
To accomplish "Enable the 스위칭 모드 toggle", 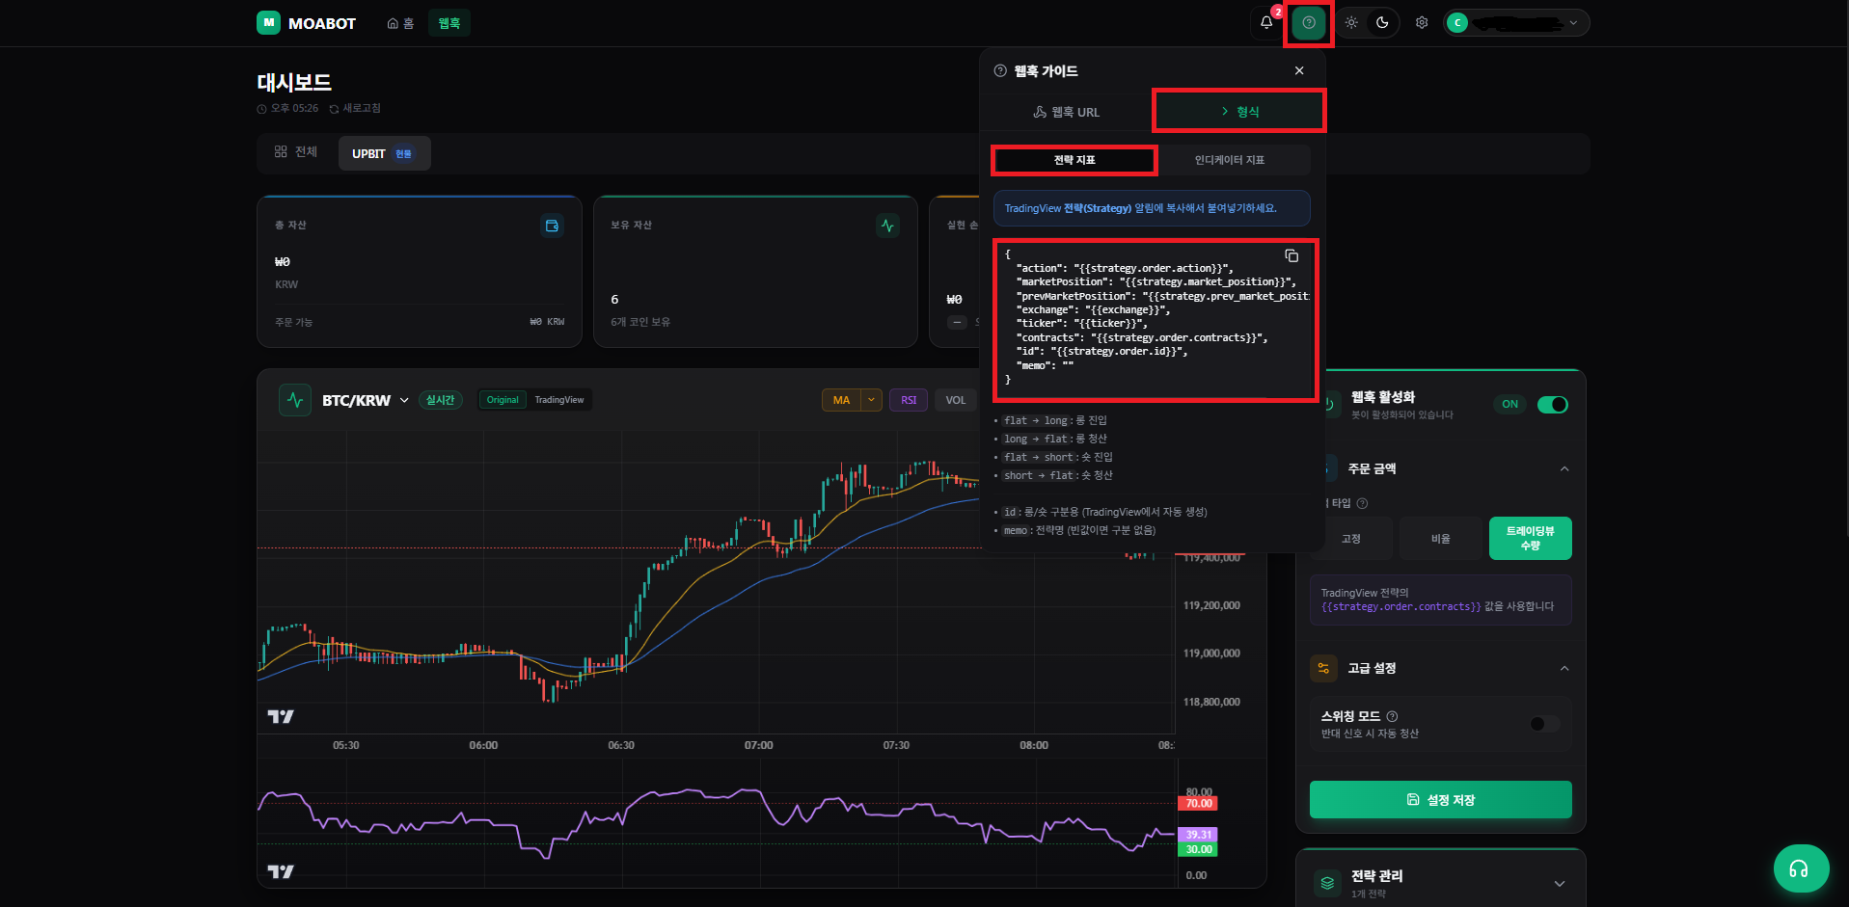I will 1544,724.
